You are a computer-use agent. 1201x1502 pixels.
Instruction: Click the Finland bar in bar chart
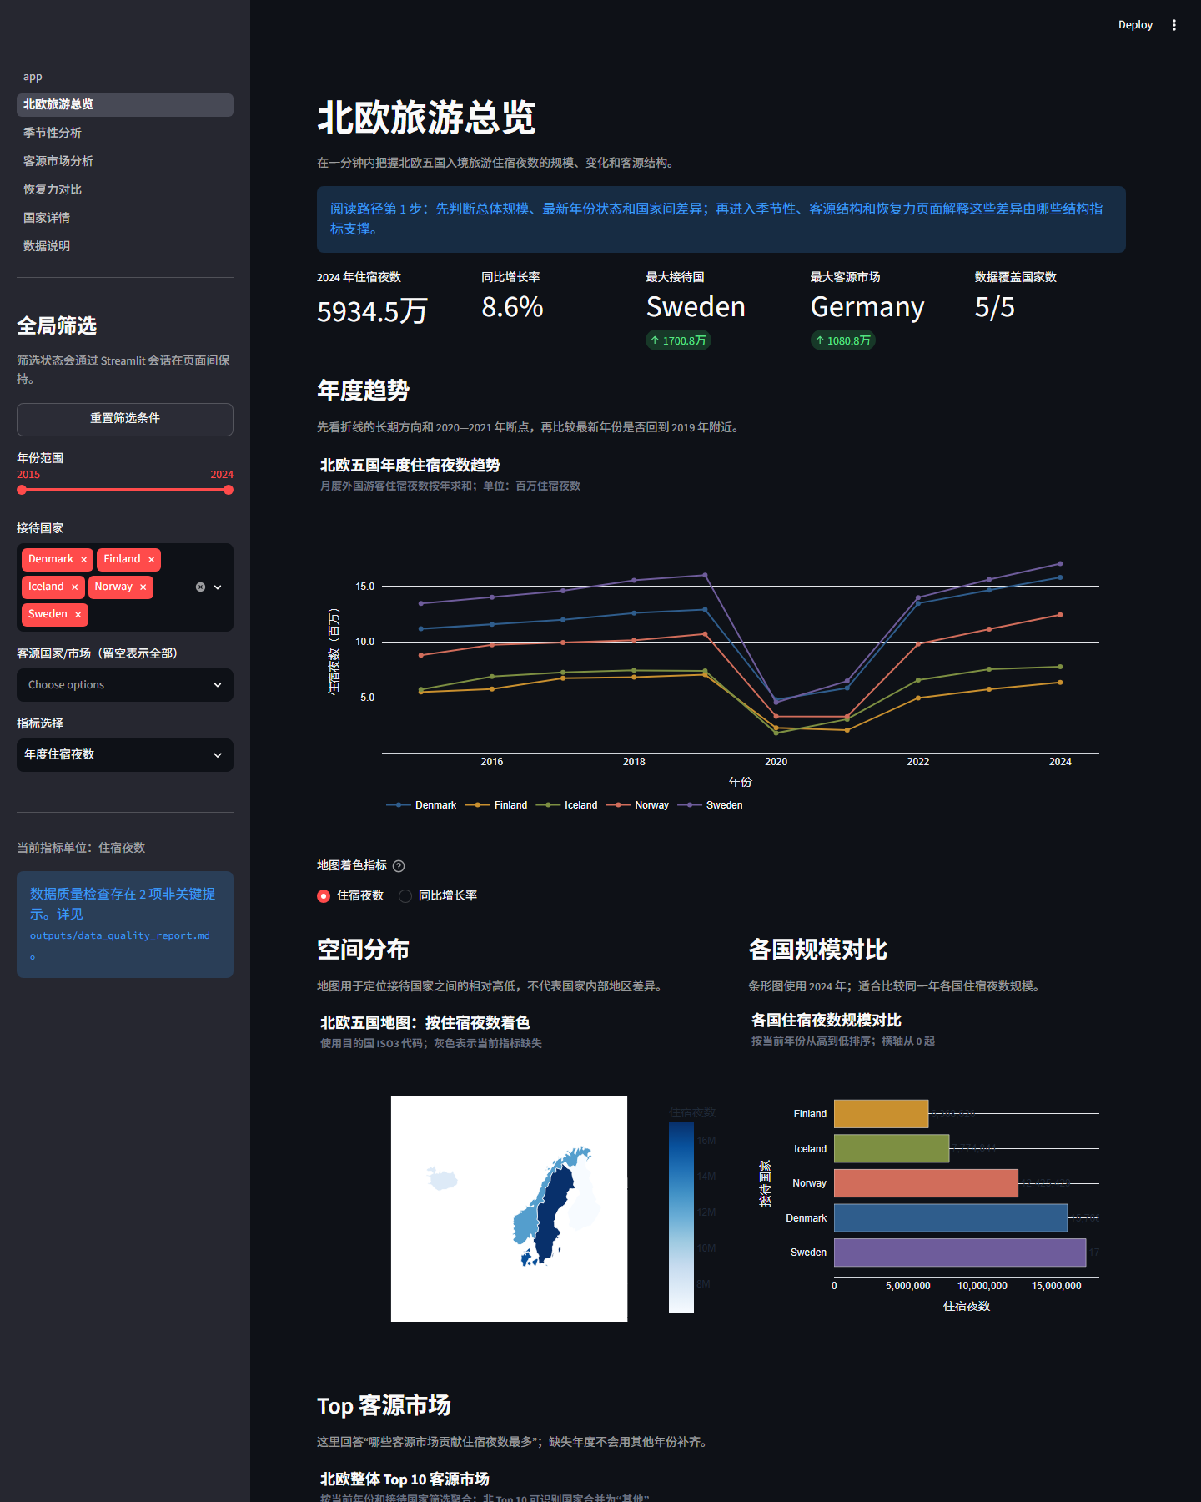coord(881,1114)
